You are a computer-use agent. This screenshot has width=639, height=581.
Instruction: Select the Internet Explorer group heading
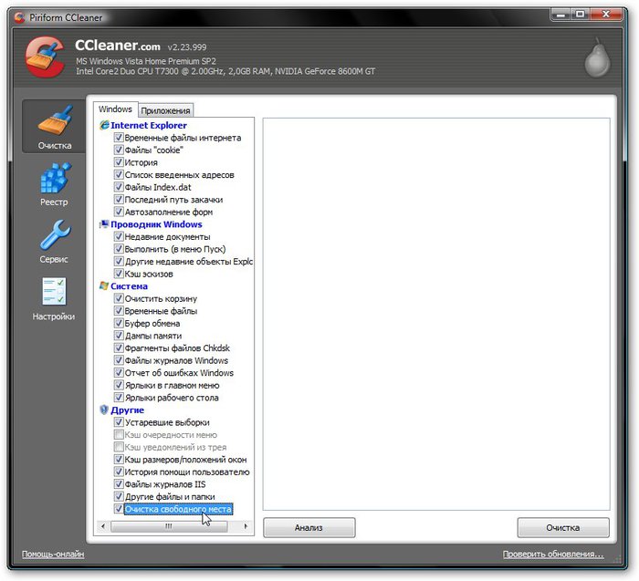(x=148, y=125)
